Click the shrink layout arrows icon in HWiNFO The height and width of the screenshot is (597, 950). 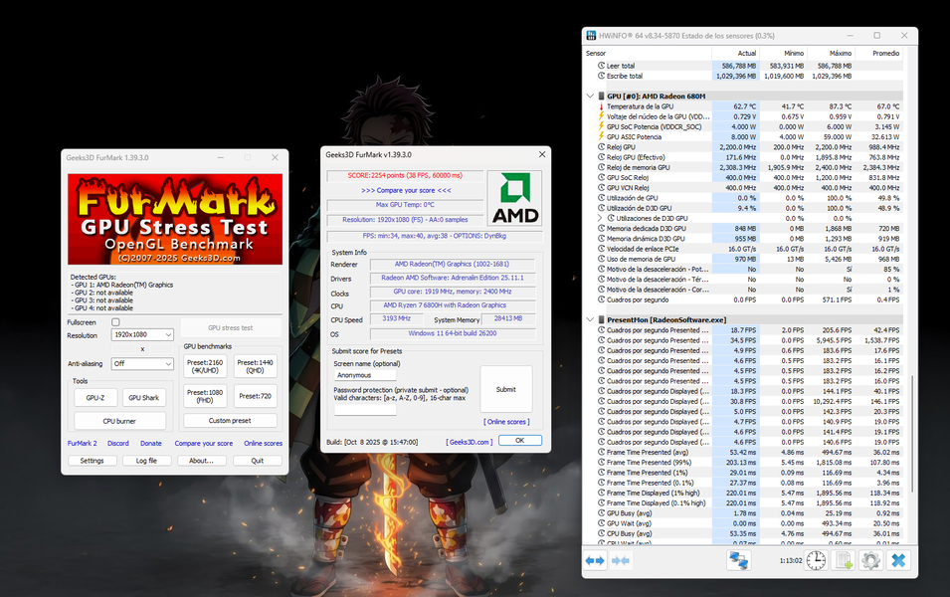click(x=621, y=561)
